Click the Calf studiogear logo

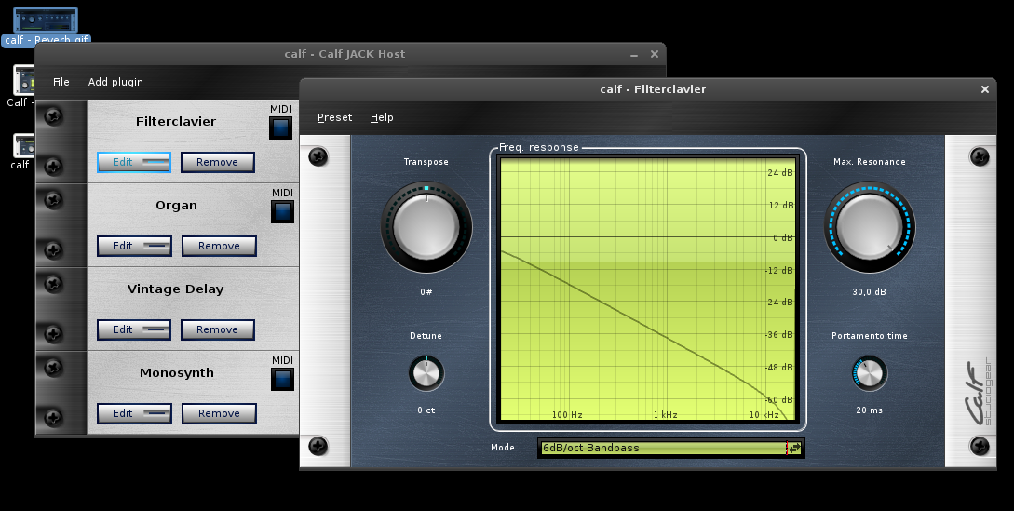977,393
